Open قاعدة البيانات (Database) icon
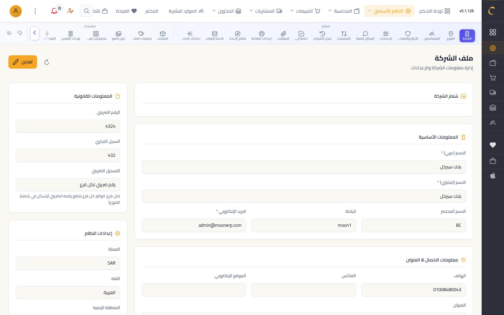Image resolution: width=504 pixels, height=315 pixels. [x=215, y=36]
